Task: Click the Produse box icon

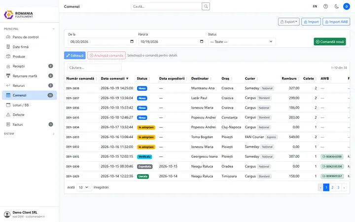Action: pyautogui.click(x=8, y=56)
